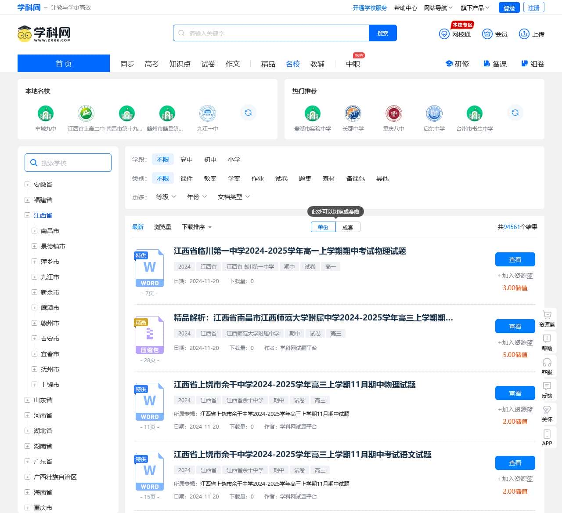562x513 pixels.
Task: Click the 客服 headset icon
Action: pos(547,363)
